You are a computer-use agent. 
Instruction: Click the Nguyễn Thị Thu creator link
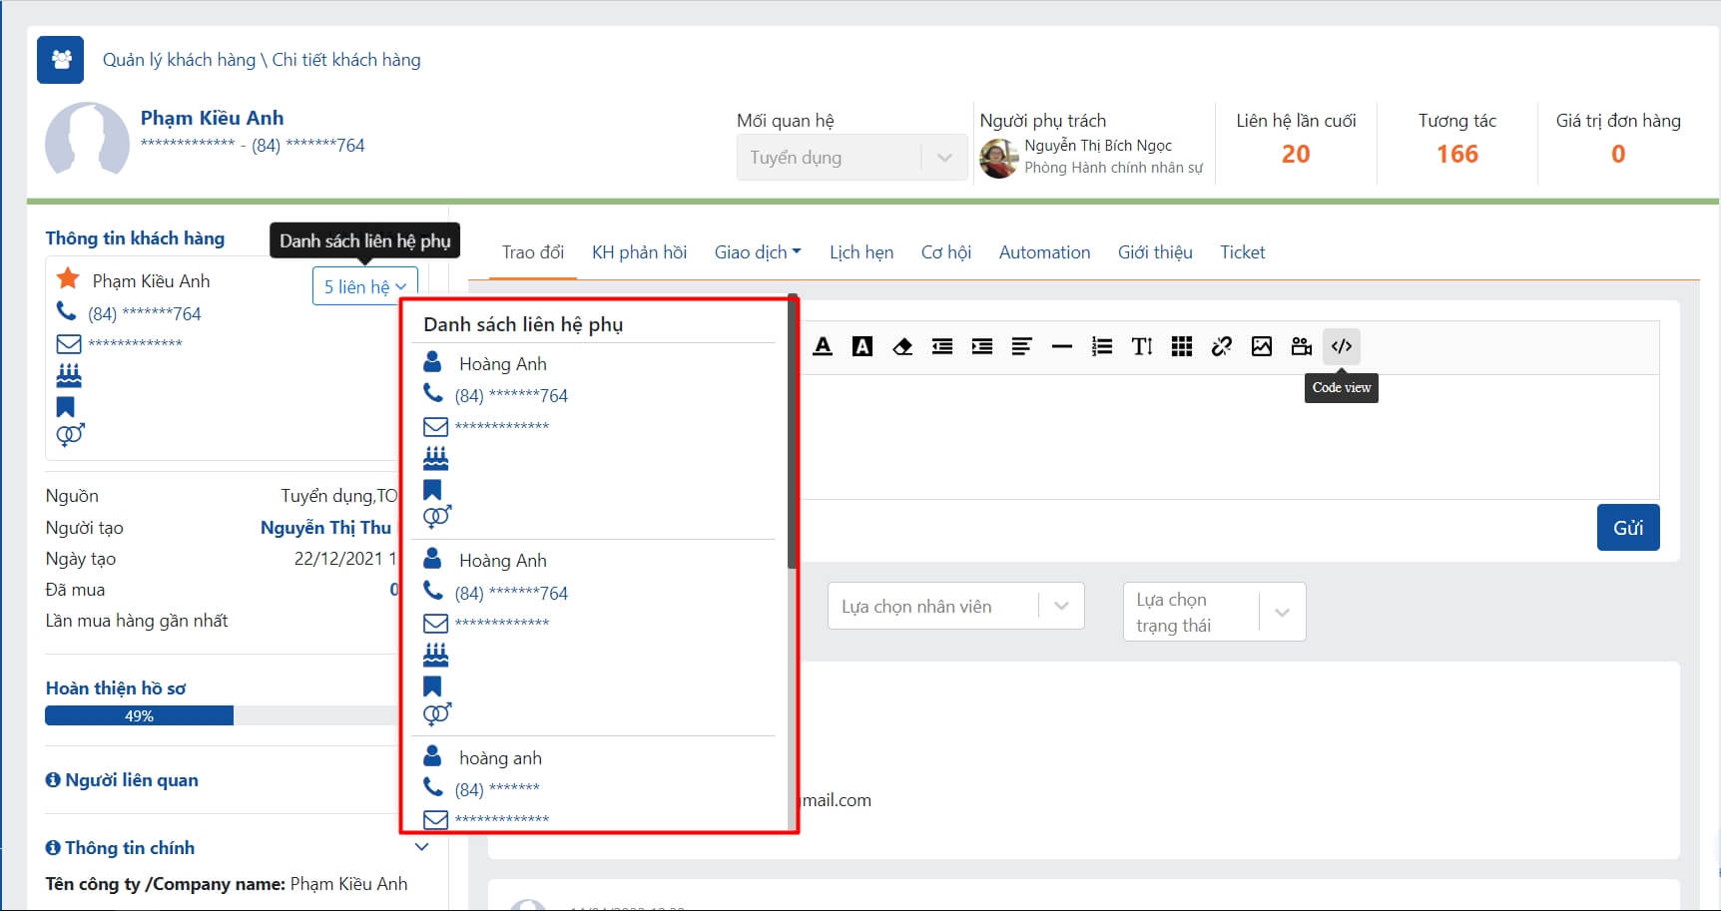(326, 528)
